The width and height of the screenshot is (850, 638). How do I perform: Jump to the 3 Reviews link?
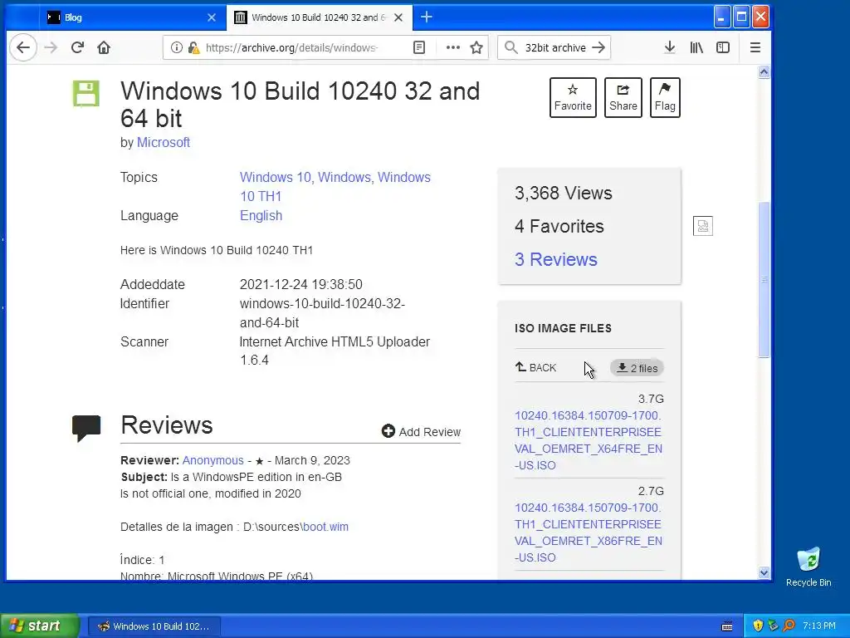click(x=555, y=259)
